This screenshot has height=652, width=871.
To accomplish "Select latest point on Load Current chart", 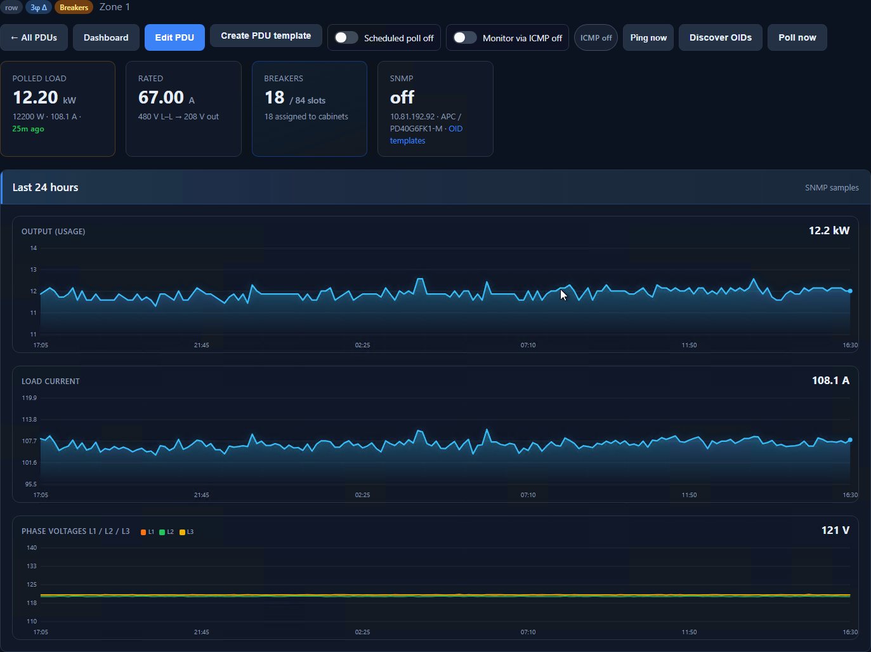I will [x=850, y=439].
